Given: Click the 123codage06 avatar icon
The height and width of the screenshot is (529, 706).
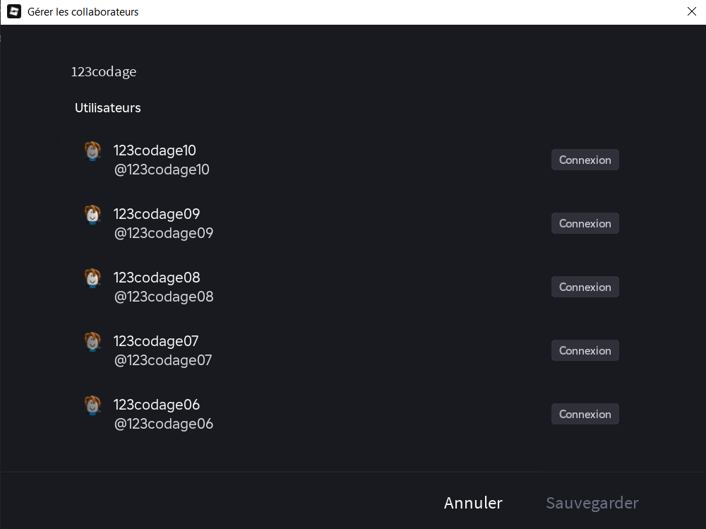Looking at the screenshot, I should [x=92, y=406].
